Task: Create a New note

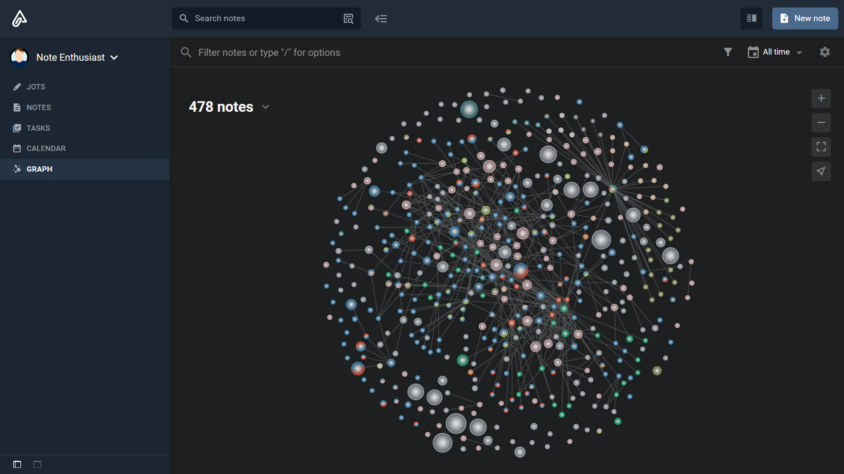Action: pyautogui.click(x=805, y=18)
